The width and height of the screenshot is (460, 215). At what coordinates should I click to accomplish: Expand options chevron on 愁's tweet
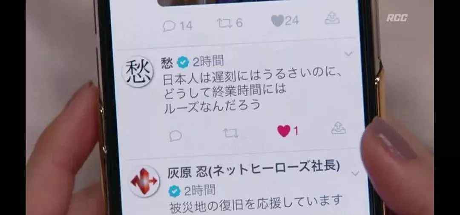pyautogui.click(x=348, y=54)
